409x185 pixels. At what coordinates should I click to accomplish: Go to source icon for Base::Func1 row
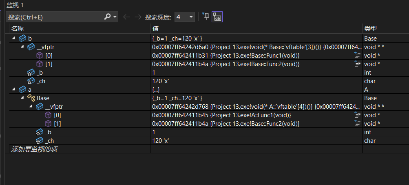coord(357,55)
